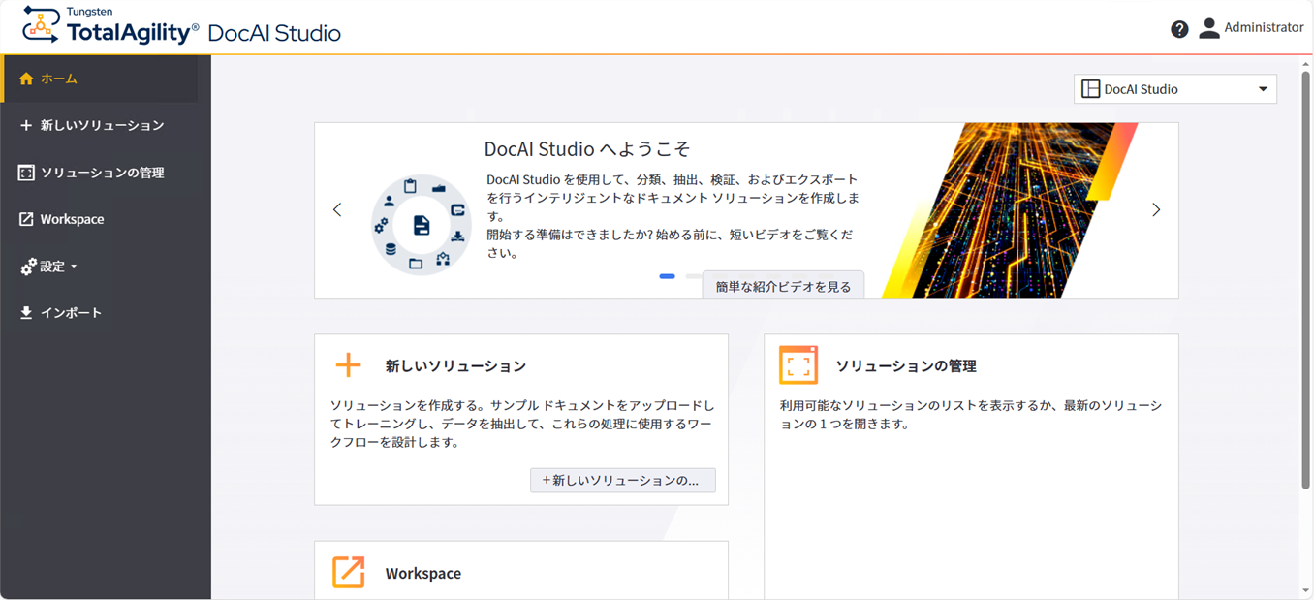This screenshot has width=1314, height=600.
Task: Open the DocAI Studio selector dropdown
Action: (x=1173, y=88)
